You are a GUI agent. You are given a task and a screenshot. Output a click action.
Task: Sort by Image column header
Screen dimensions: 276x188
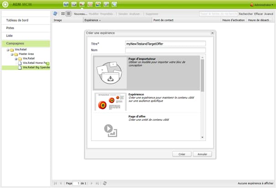(x=68, y=20)
